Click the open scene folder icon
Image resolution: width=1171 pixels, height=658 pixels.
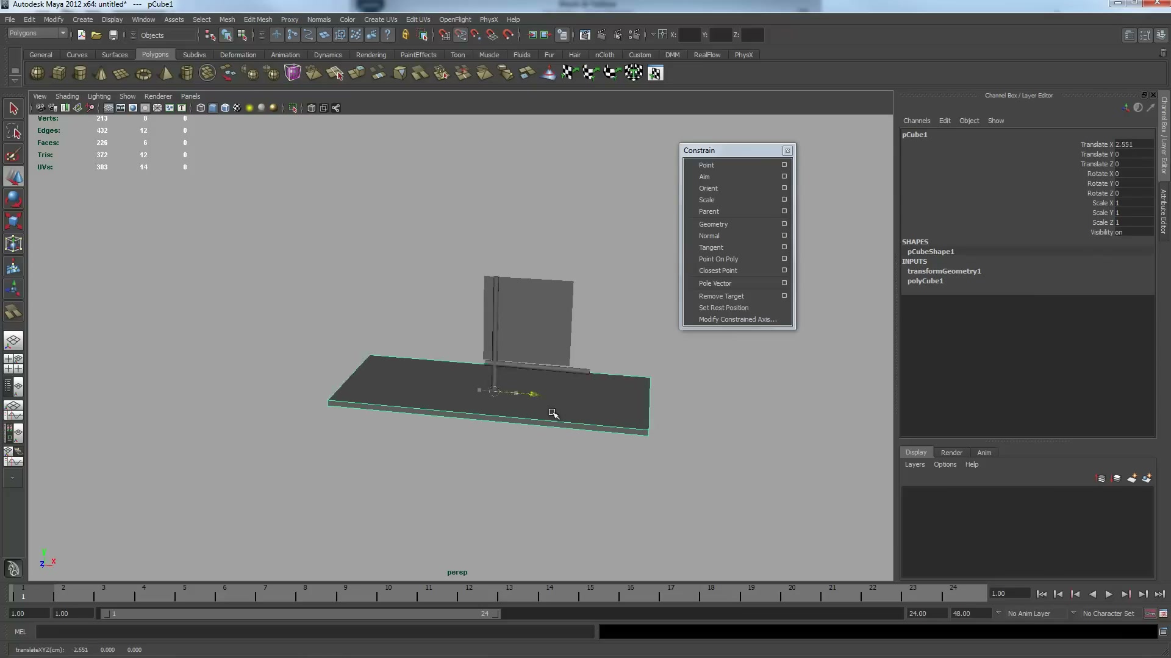[96, 35]
